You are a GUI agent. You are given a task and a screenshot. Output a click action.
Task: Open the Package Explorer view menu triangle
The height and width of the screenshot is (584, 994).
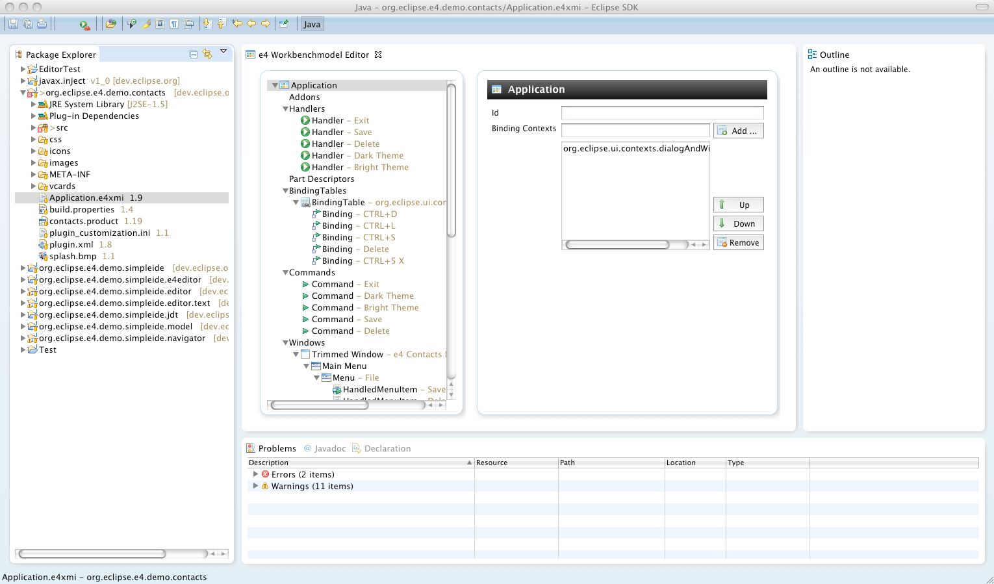(223, 51)
